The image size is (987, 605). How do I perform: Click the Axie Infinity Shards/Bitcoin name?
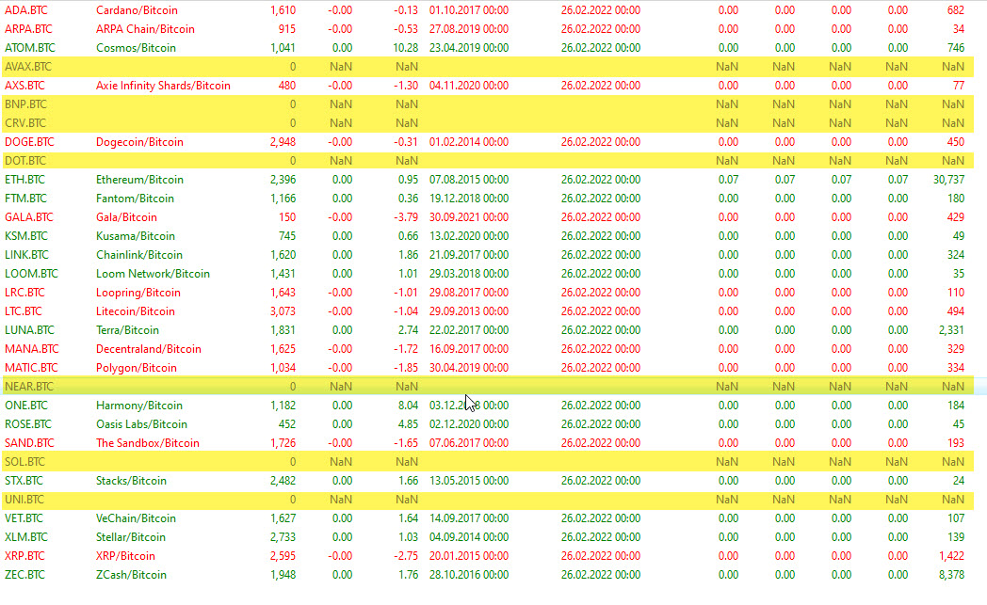163,86
